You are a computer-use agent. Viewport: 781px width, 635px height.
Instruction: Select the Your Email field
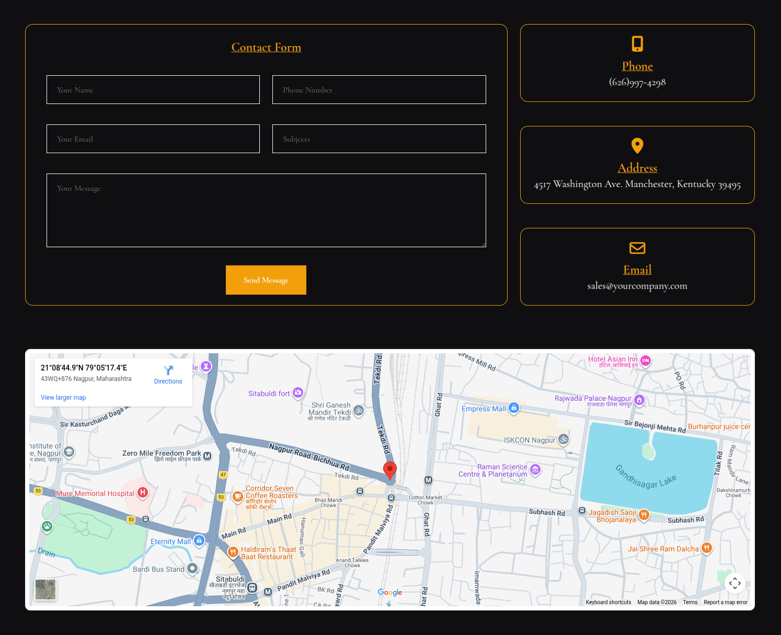pos(153,139)
